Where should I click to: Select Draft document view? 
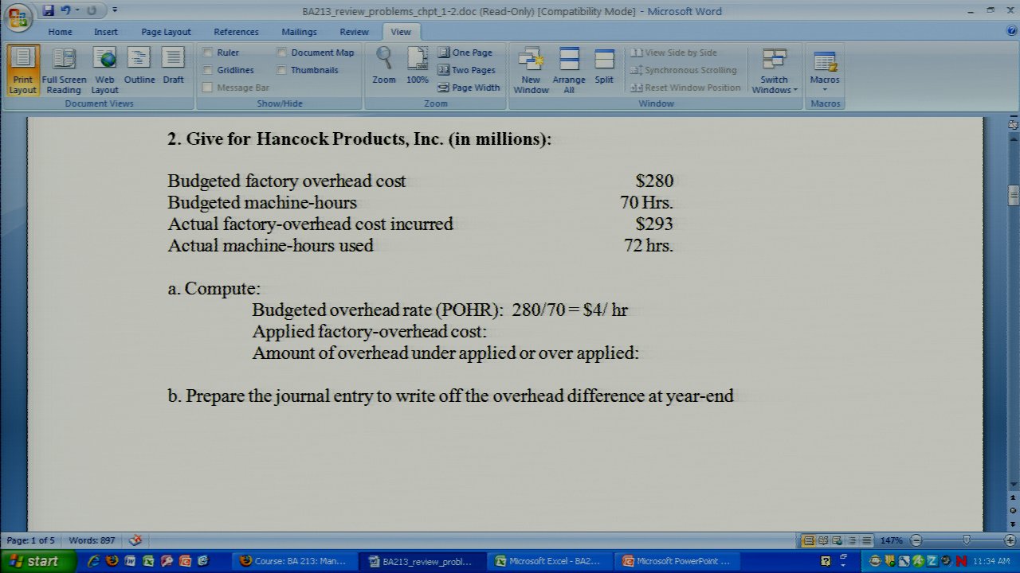173,70
